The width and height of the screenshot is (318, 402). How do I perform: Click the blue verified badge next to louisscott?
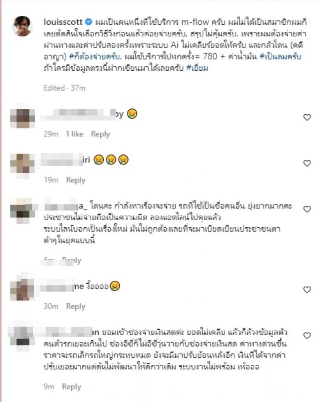click(88, 22)
